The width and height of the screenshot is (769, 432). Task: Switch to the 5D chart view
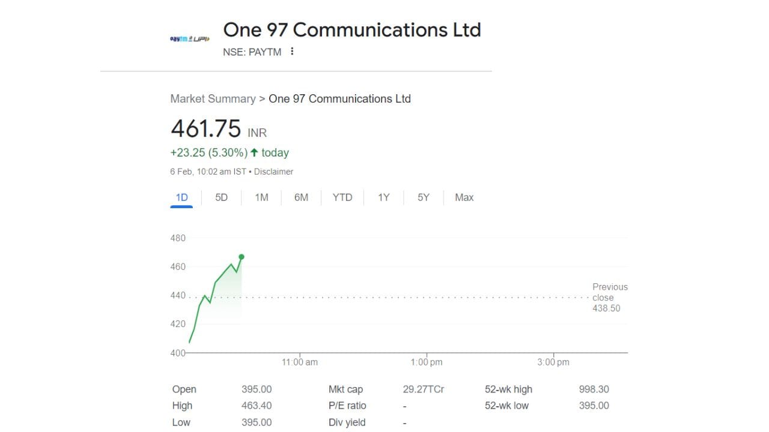pyautogui.click(x=220, y=197)
